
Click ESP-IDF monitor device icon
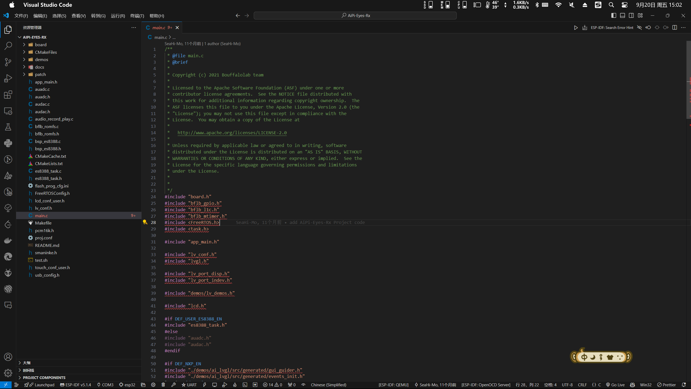coord(215,385)
